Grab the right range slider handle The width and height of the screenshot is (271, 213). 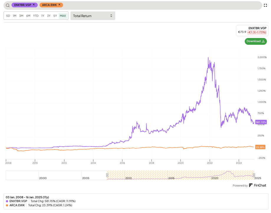(x=254, y=175)
